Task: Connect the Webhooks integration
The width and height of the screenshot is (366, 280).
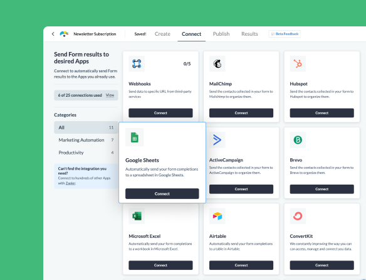Action: coord(160,113)
